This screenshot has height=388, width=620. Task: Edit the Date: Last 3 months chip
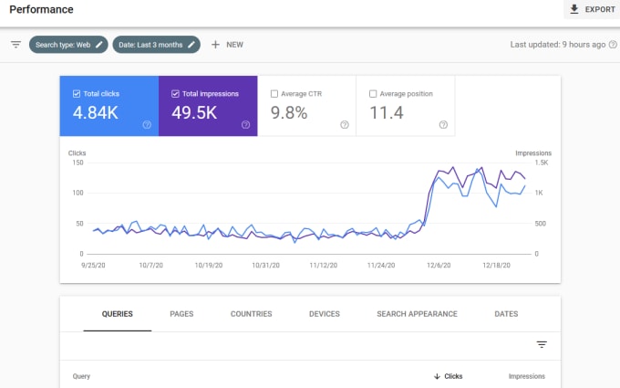tap(157, 45)
